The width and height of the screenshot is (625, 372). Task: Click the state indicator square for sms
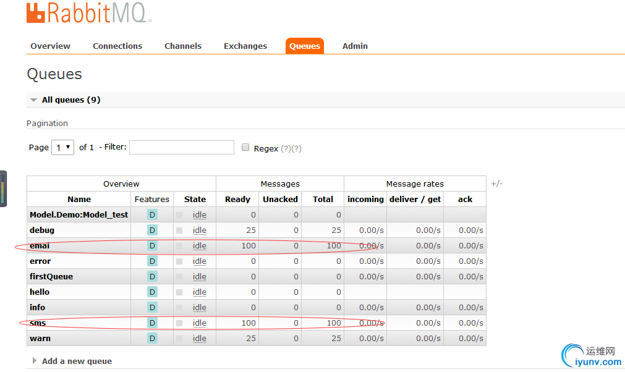[179, 323]
